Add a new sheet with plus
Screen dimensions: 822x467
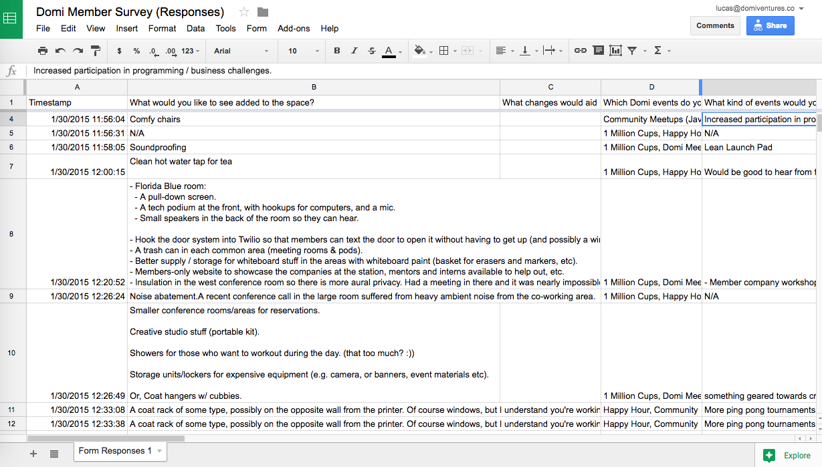(x=33, y=454)
